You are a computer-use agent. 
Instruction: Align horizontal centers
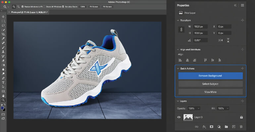187,60
